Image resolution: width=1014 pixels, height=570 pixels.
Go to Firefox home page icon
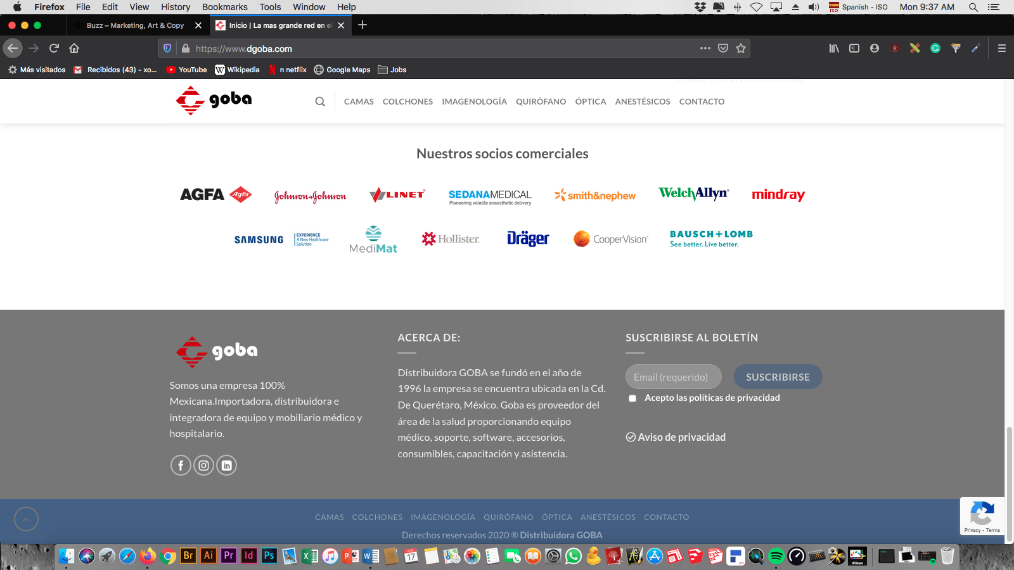[74, 48]
